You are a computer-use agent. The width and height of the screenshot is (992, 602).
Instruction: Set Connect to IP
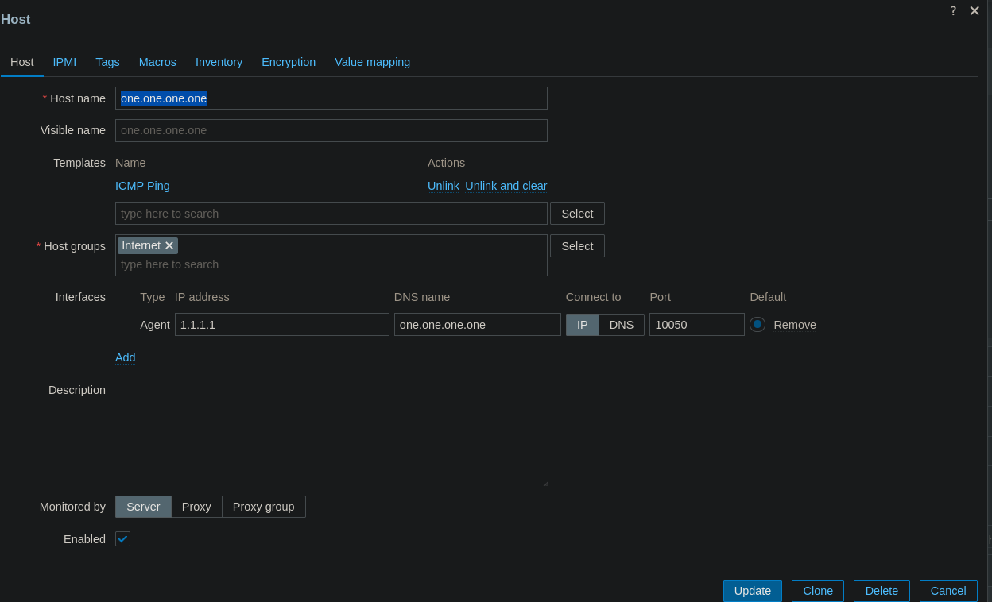583,325
